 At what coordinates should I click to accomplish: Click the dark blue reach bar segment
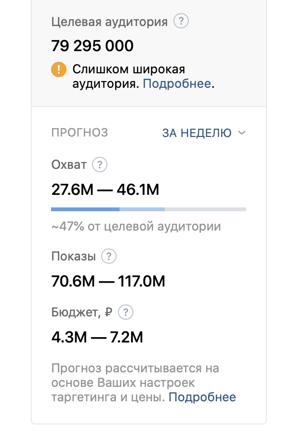point(85,209)
